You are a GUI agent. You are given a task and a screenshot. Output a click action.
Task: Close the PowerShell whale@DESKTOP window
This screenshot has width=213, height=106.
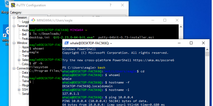point(203,43)
